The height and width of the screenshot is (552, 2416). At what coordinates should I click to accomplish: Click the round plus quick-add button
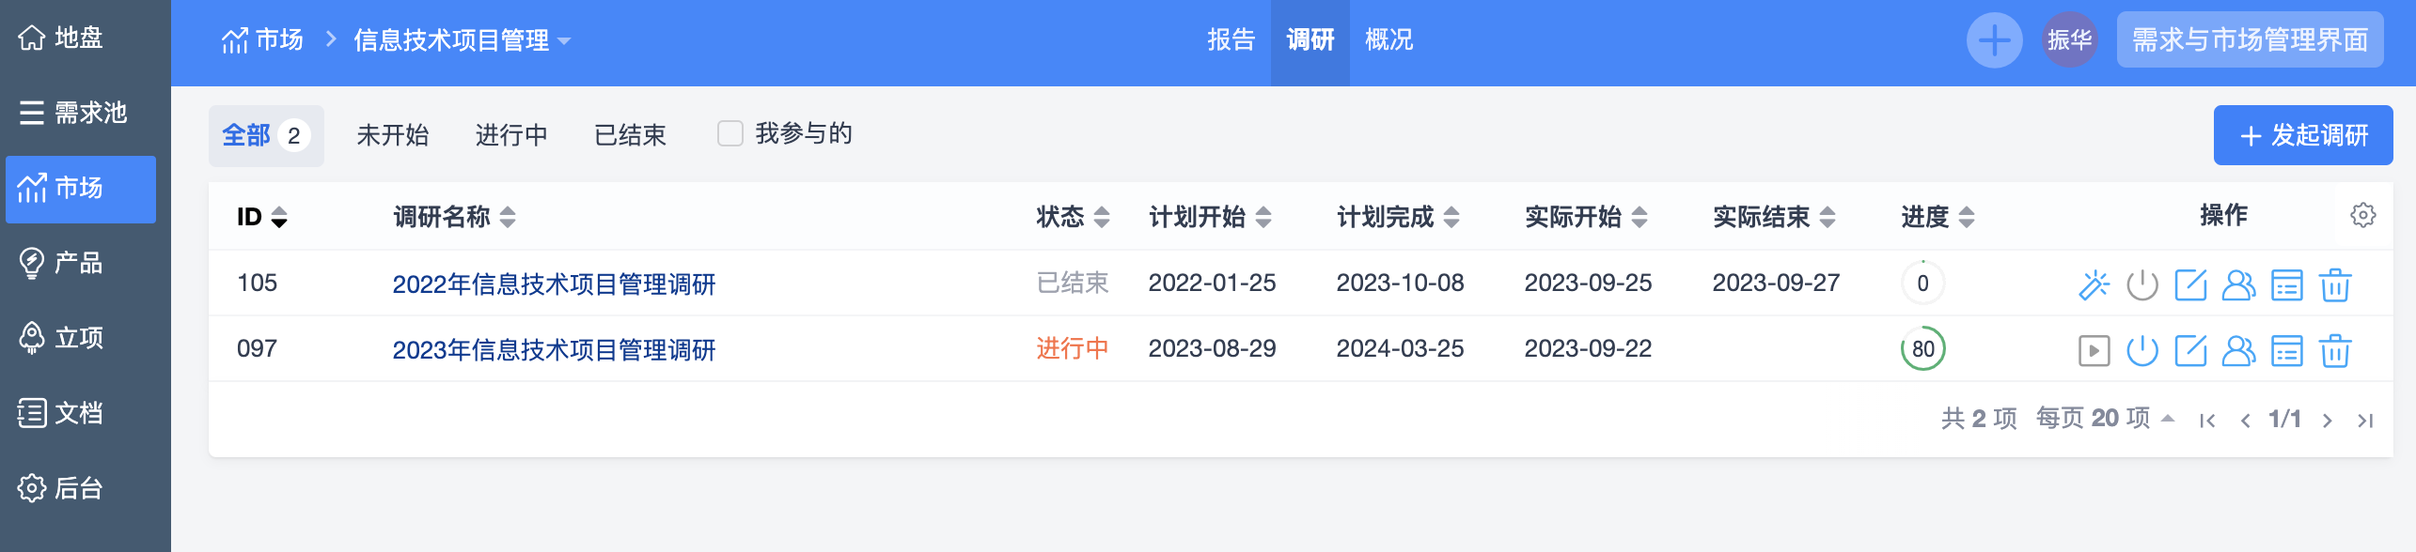point(1994,40)
